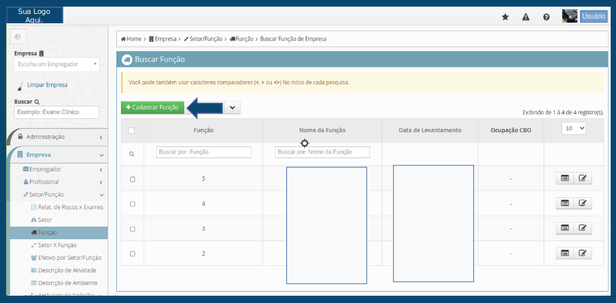Click the lock icon beside Administração

(21, 137)
